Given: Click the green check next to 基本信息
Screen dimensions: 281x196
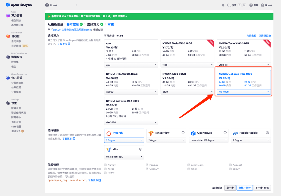Looking at the screenshot, I should tap(81, 24).
